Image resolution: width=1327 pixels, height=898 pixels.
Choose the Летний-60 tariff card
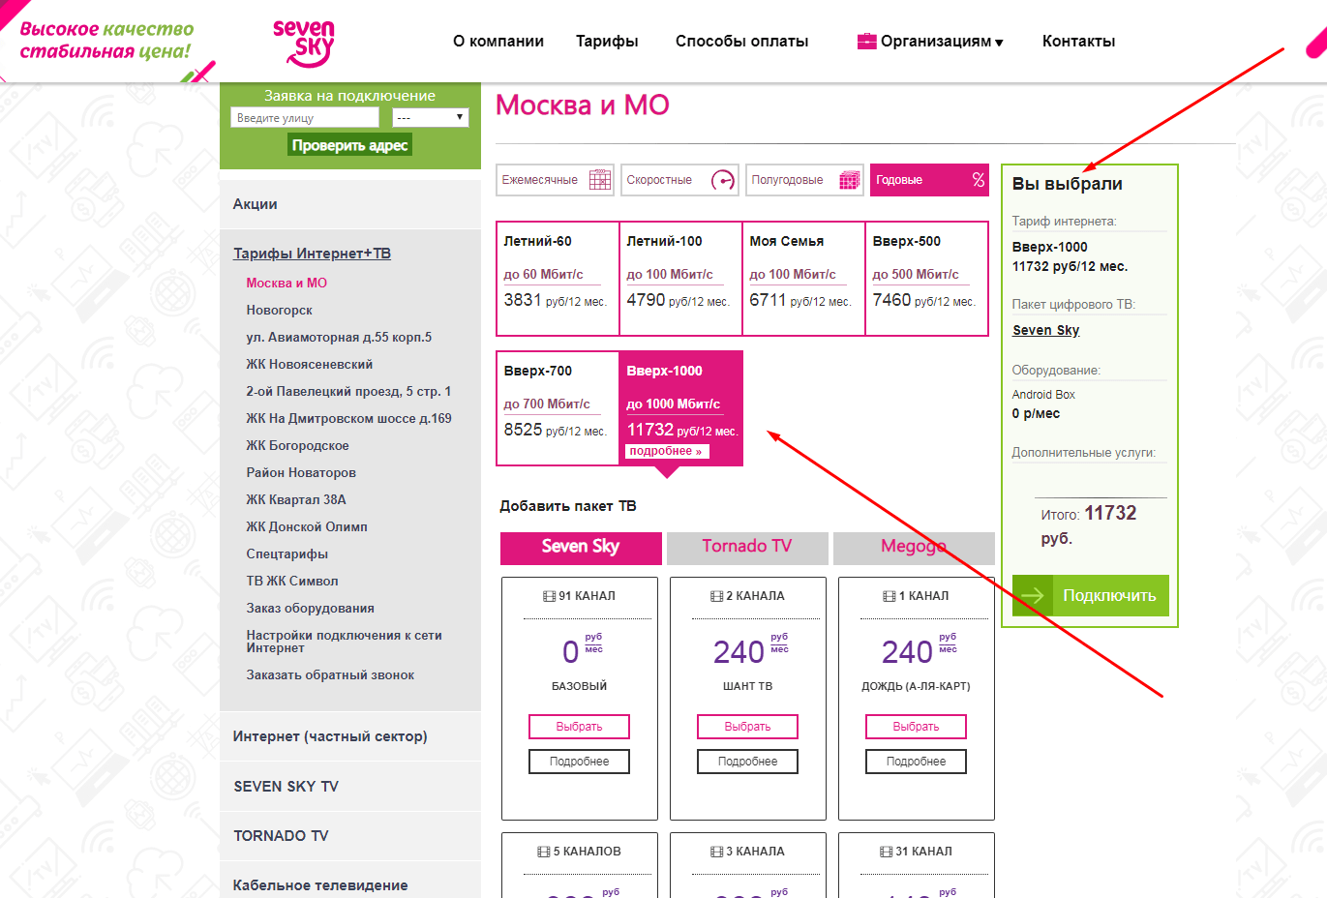(558, 279)
